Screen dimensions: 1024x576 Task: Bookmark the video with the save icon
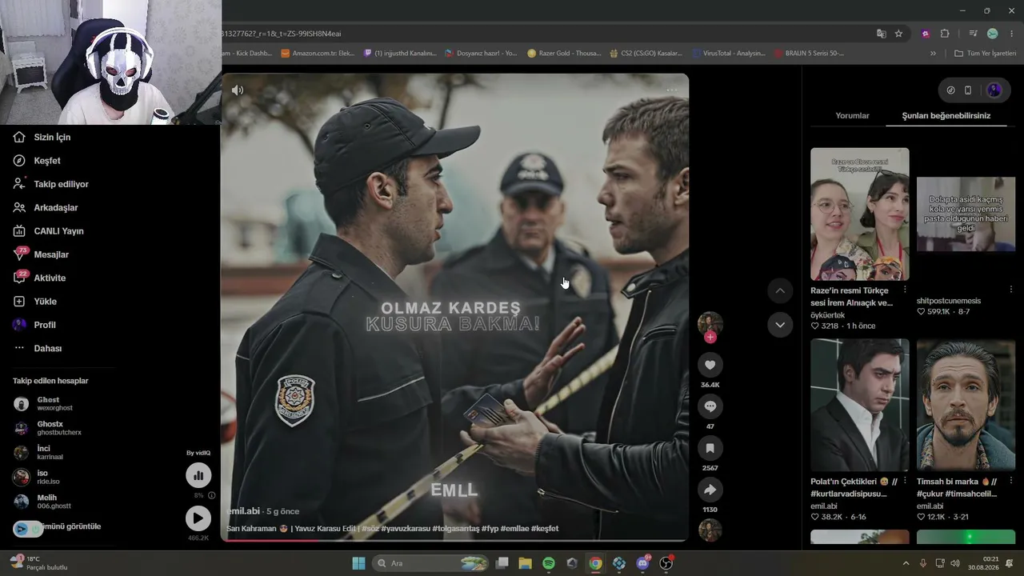click(x=710, y=448)
